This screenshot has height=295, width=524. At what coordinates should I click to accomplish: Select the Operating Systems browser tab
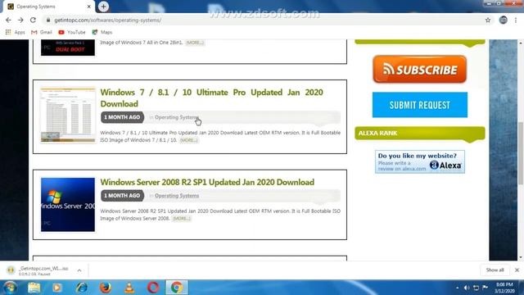tap(48, 7)
